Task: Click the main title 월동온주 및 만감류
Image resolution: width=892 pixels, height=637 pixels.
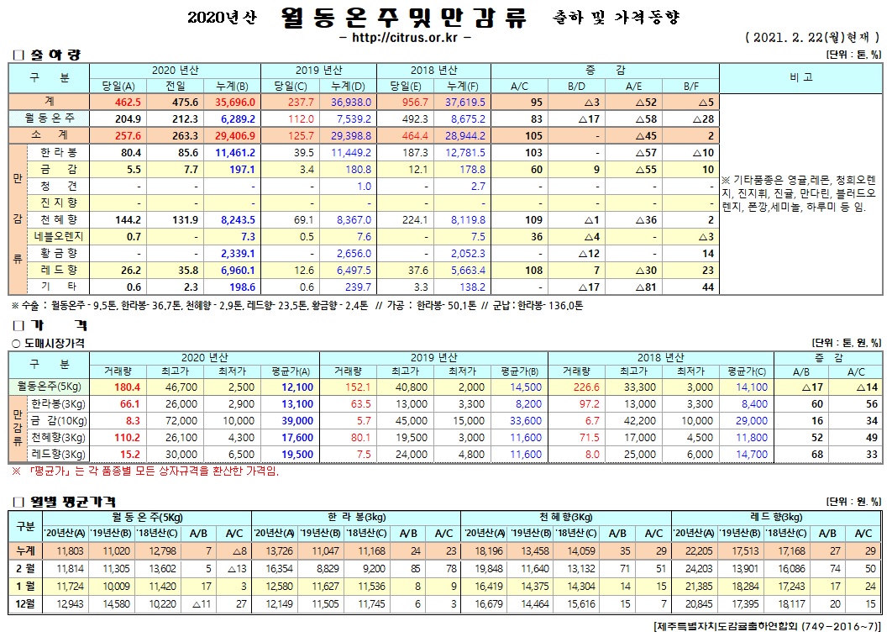Action: [407, 18]
